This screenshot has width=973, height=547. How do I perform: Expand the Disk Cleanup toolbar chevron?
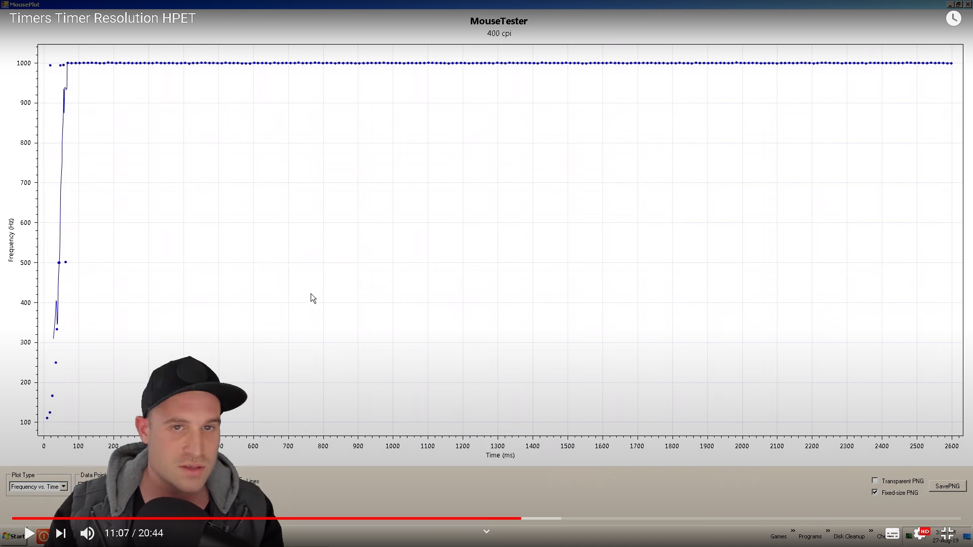pyautogui.click(x=871, y=531)
